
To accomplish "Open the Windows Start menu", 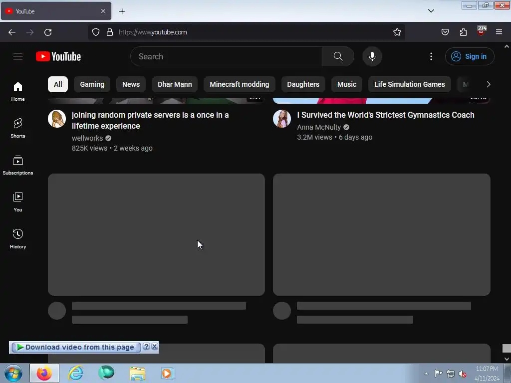I will point(13,373).
